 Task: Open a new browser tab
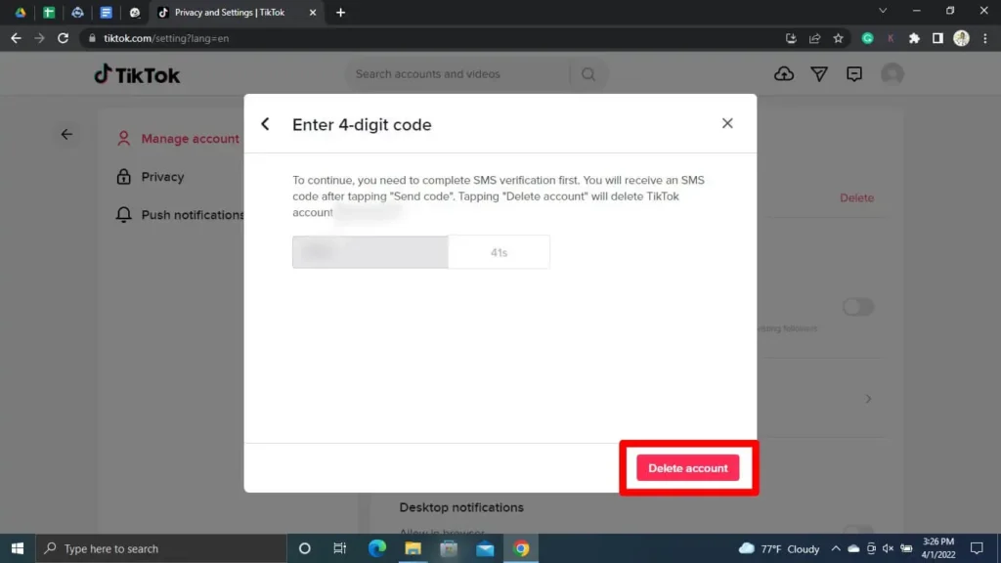[x=340, y=12]
